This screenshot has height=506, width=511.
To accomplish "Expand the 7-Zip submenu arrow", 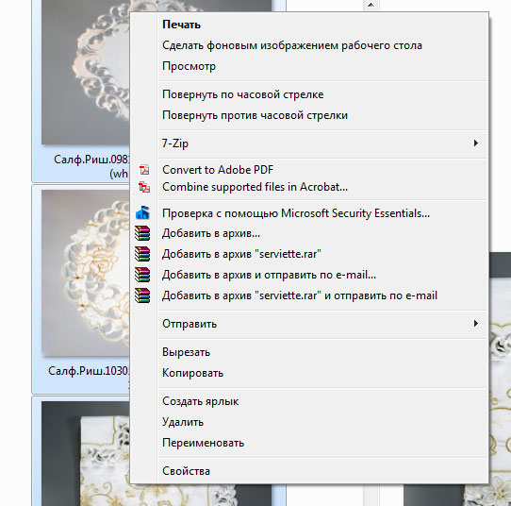I will point(476,143).
